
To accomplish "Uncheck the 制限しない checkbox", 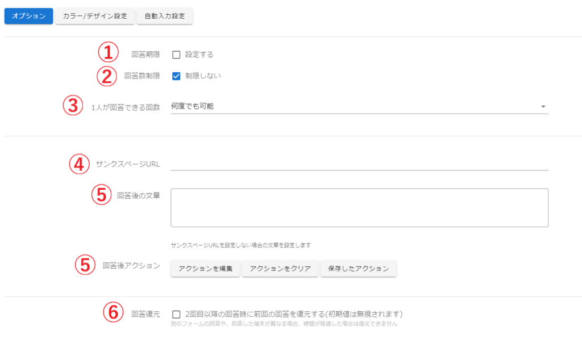I will click(x=176, y=76).
